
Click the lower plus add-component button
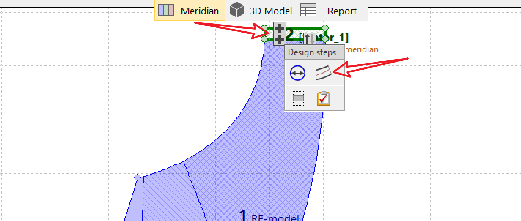tap(280, 39)
